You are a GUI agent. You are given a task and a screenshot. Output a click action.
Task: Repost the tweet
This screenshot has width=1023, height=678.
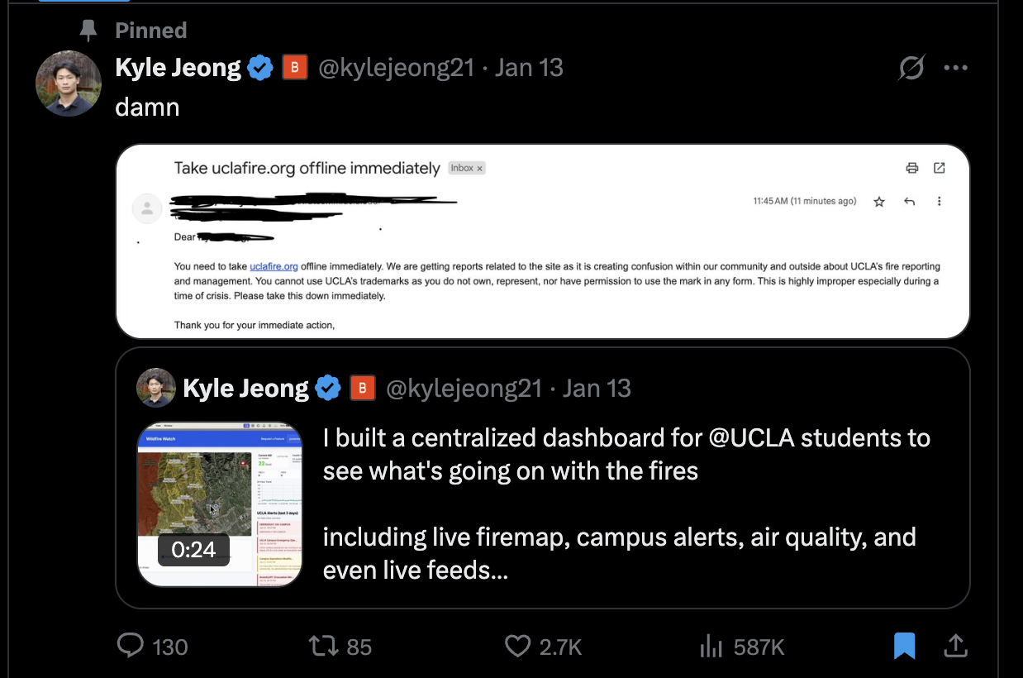coord(326,647)
